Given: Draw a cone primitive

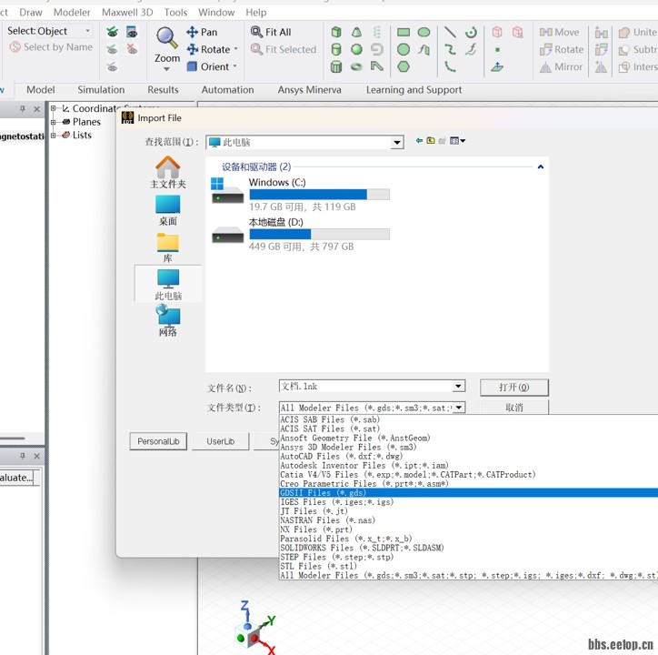Looking at the screenshot, I should 356,32.
